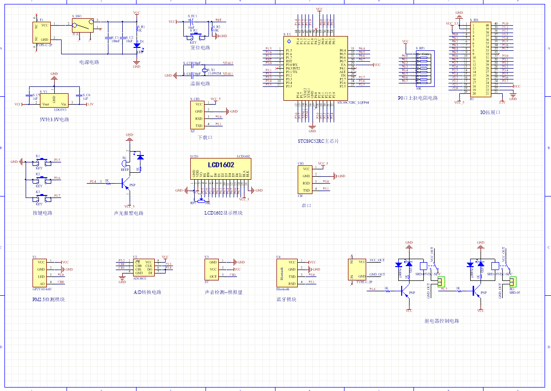The width and height of the screenshot is (551, 391).
Task: Select the STC89C52RC microcontroller chip
Action: [316, 68]
